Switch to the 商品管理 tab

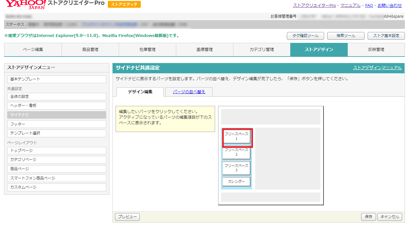pyautogui.click(x=90, y=50)
